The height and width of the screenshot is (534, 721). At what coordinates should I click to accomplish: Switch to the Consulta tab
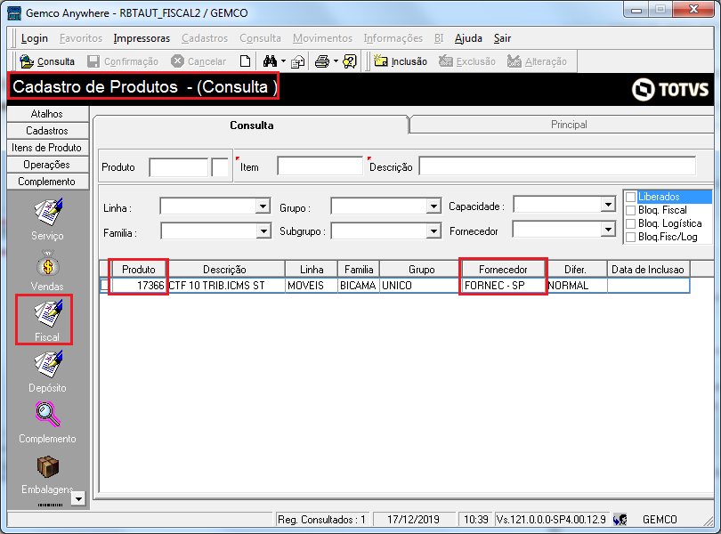[x=252, y=125]
